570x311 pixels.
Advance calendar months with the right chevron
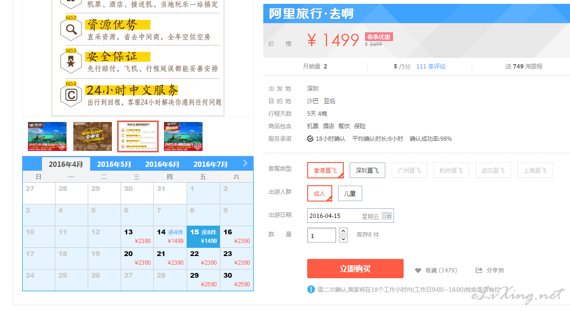245,163
